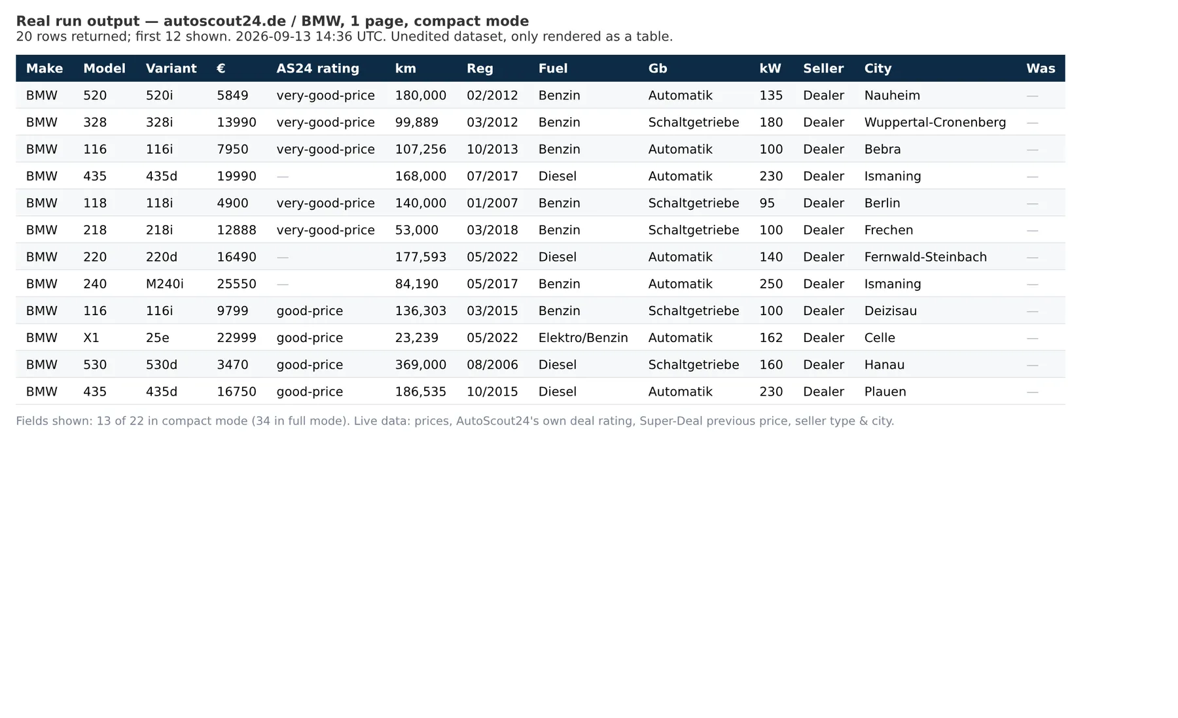Click the title Real run output heading
Viewport: 1178px width, 718px height.
point(272,21)
